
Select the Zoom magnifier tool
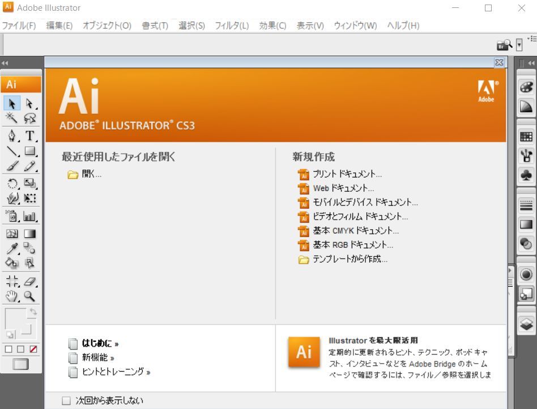pos(30,296)
